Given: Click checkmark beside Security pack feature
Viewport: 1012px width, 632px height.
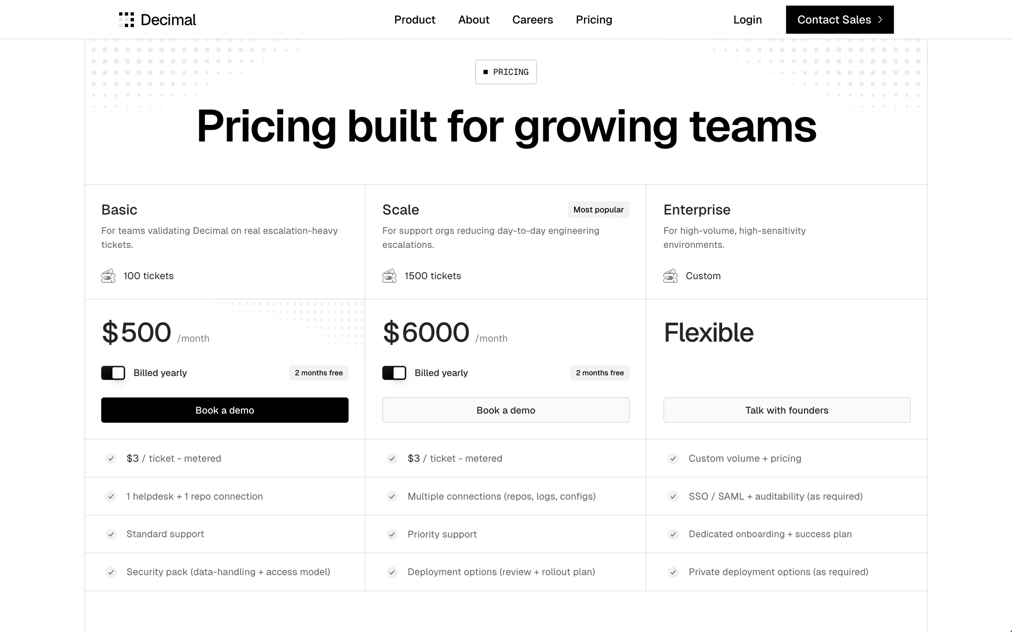Looking at the screenshot, I should [x=111, y=572].
